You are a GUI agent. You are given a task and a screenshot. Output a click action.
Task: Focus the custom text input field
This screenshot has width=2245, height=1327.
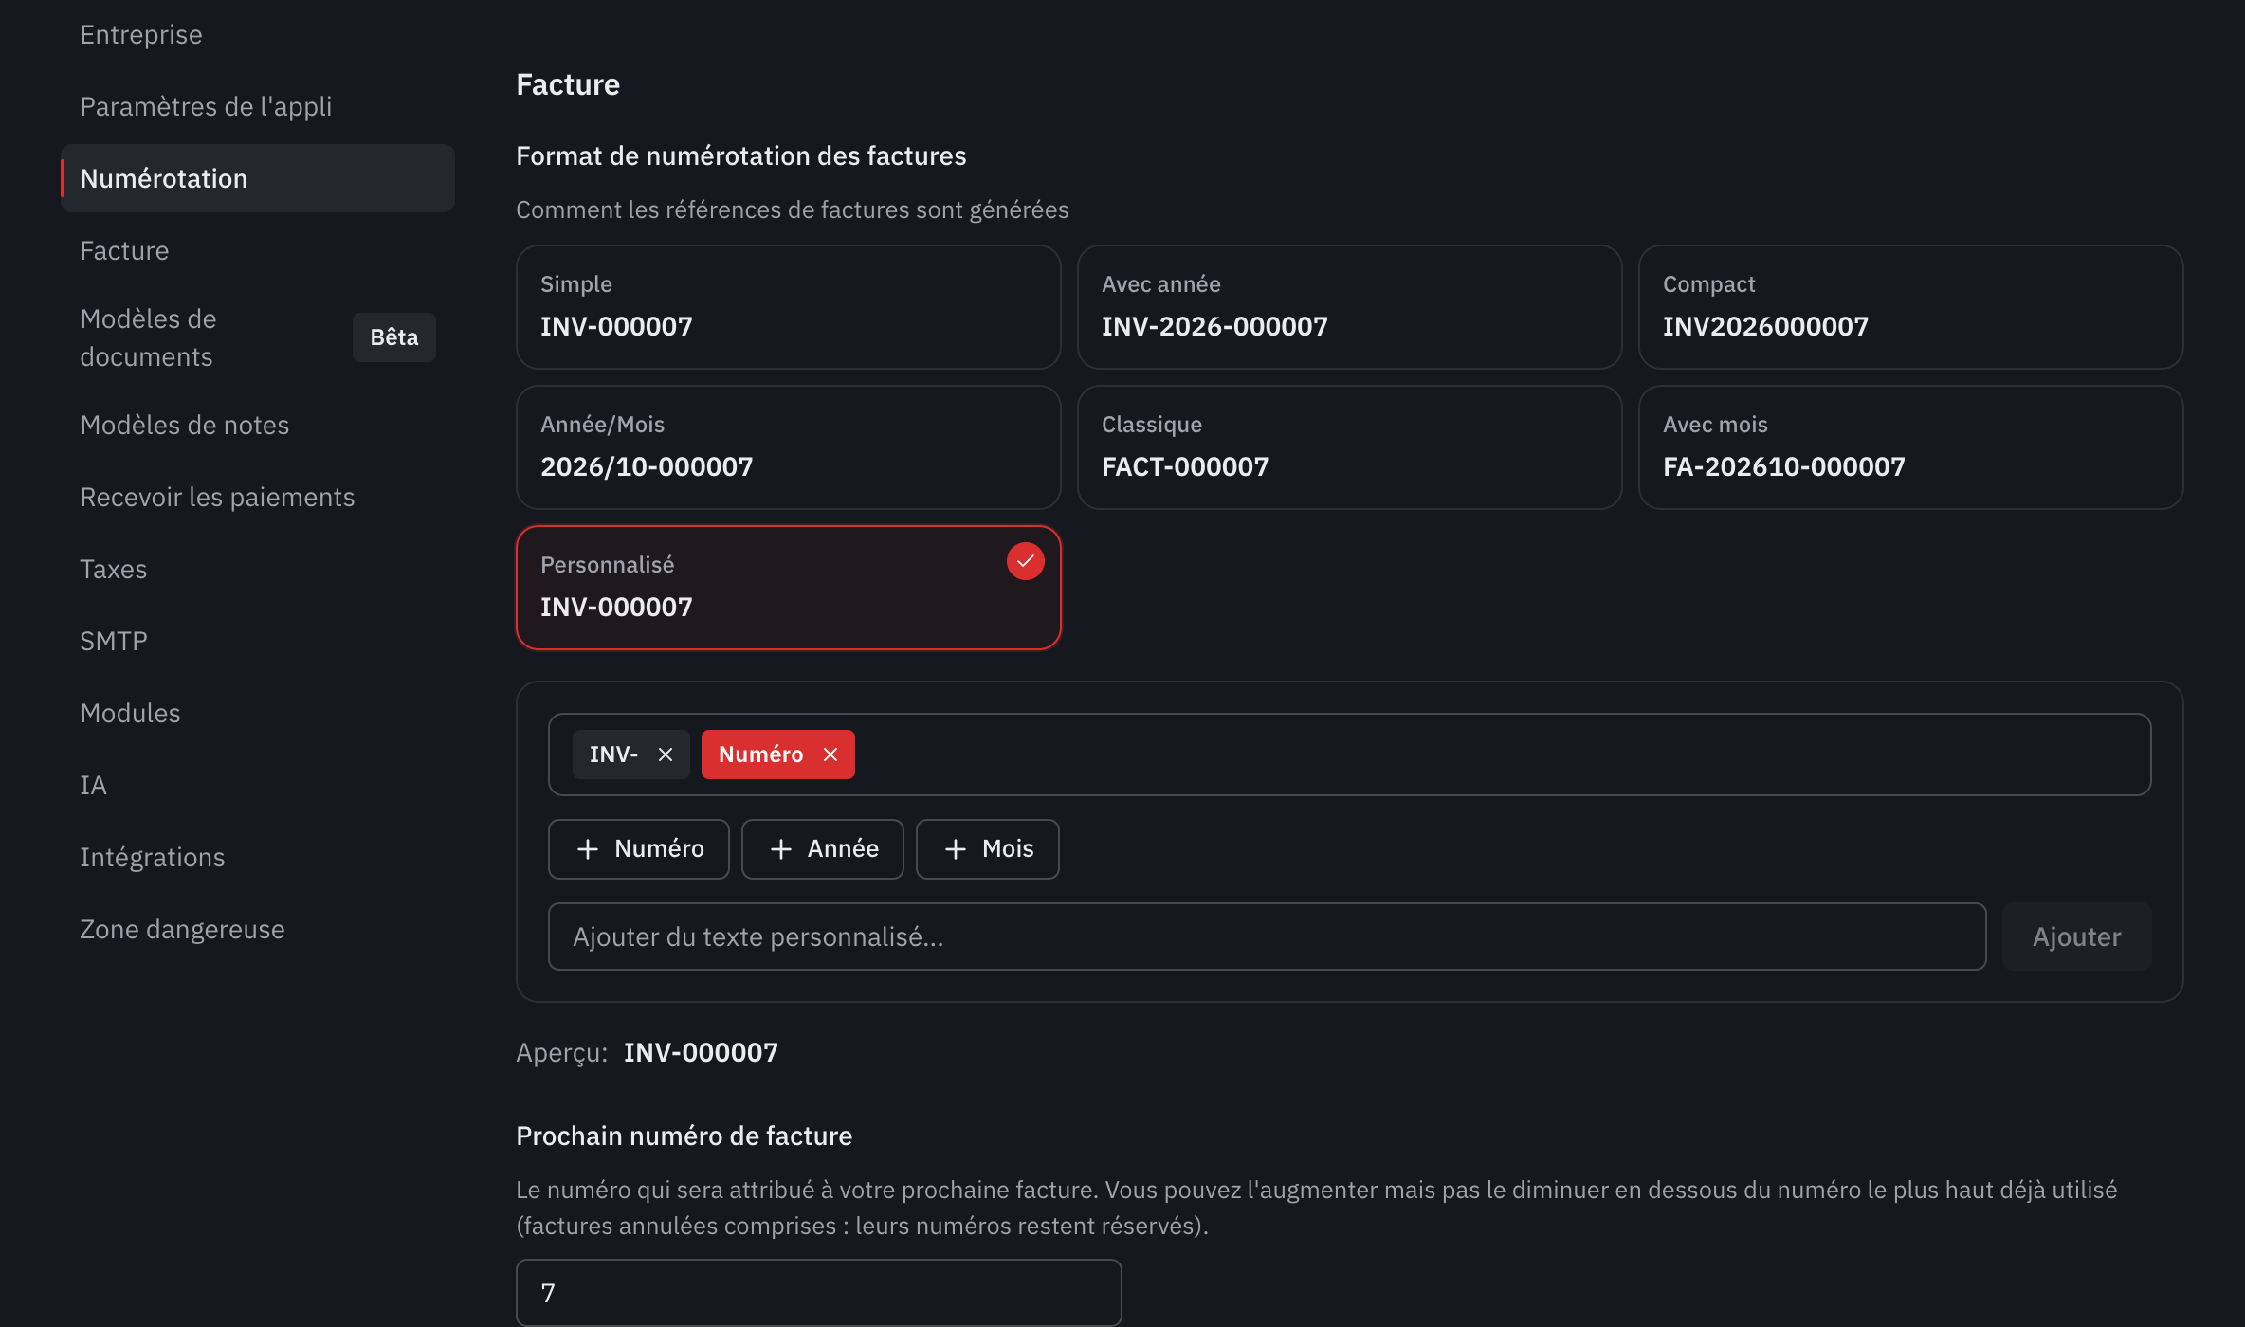[x=1268, y=936]
